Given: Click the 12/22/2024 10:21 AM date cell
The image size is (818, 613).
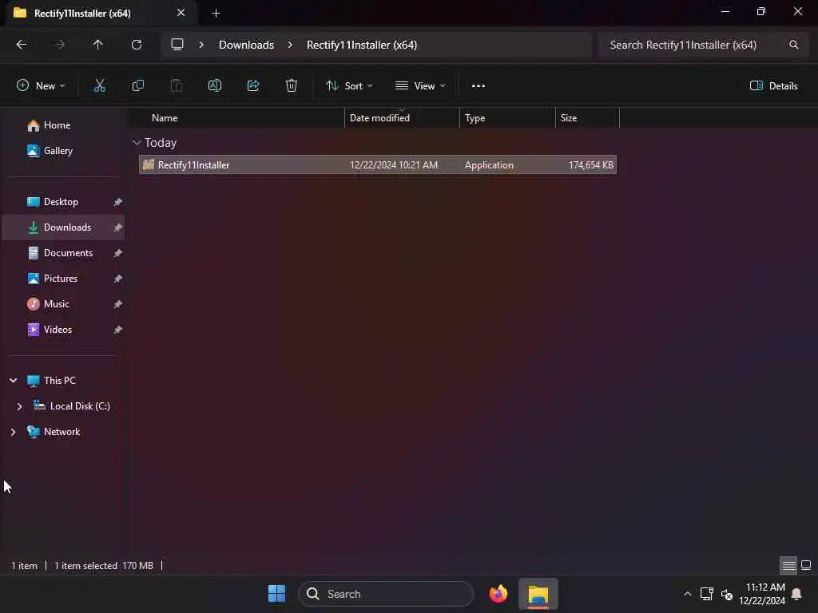Looking at the screenshot, I should 393,164.
